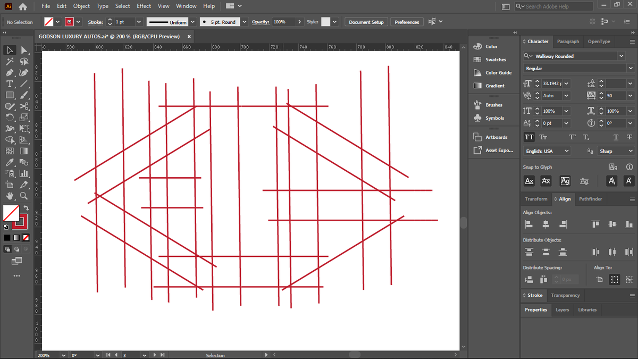
Task: Open the Window menu
Action: coord(186,6)
